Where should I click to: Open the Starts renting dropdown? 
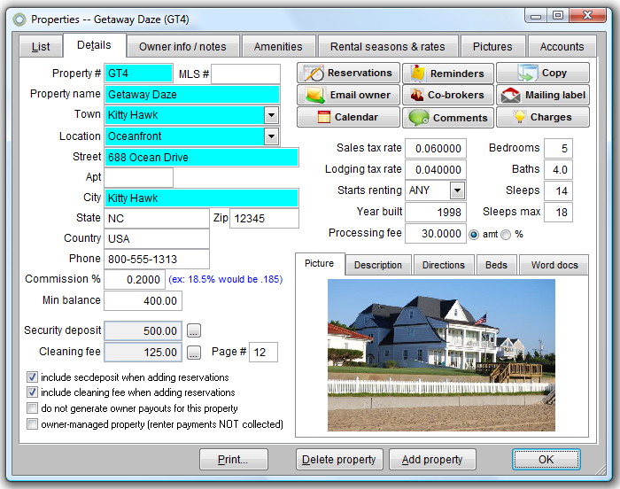coord(457,190)
